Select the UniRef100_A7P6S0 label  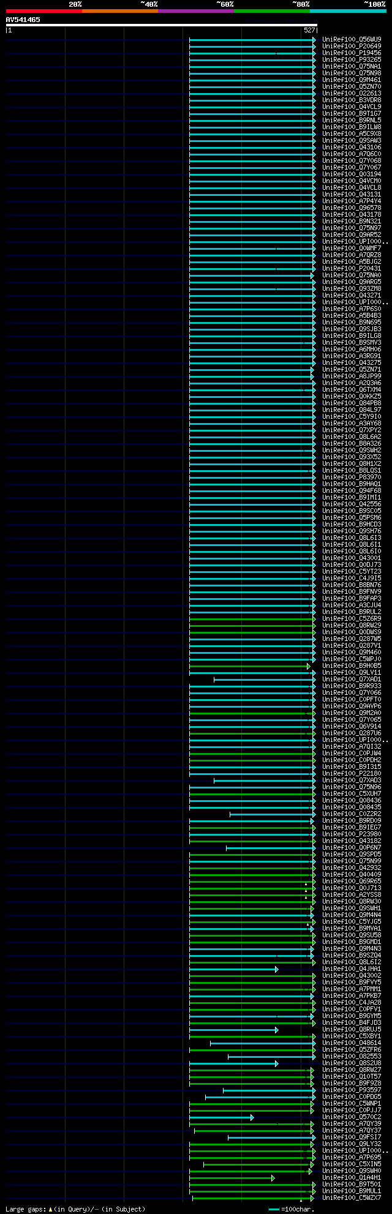point(352,309)
